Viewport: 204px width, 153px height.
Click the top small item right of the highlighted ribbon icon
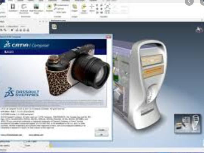click(61, 5)
